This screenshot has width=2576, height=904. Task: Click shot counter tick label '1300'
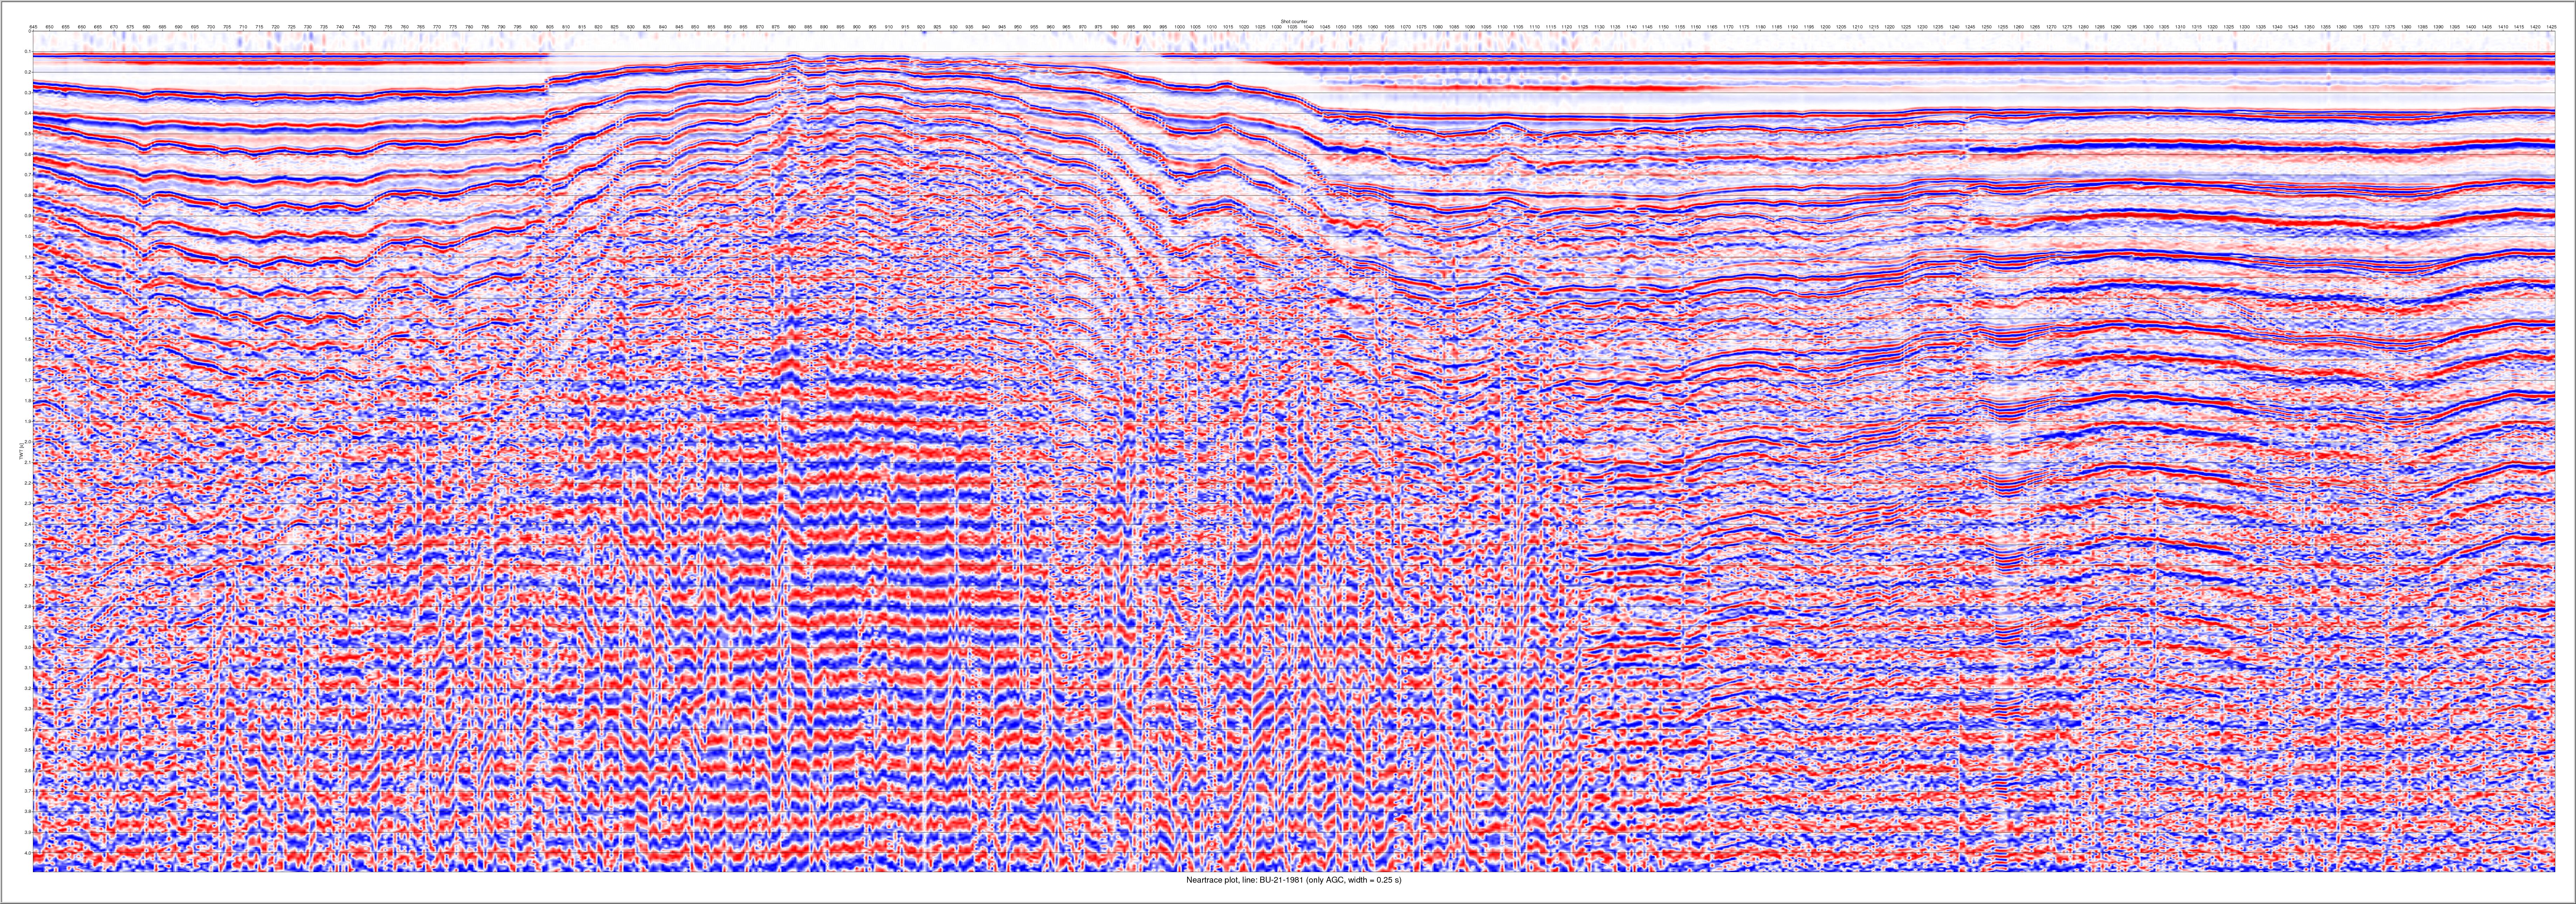coord(2148,27)
